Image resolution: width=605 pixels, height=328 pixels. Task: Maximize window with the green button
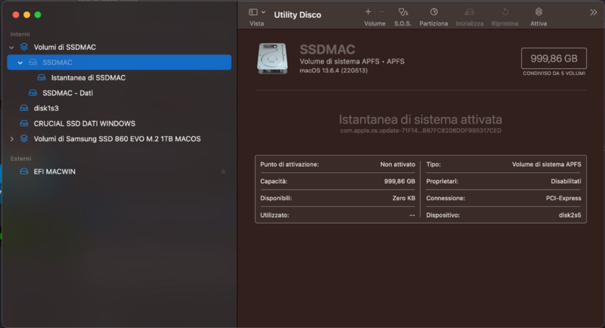tap(38, 15)
